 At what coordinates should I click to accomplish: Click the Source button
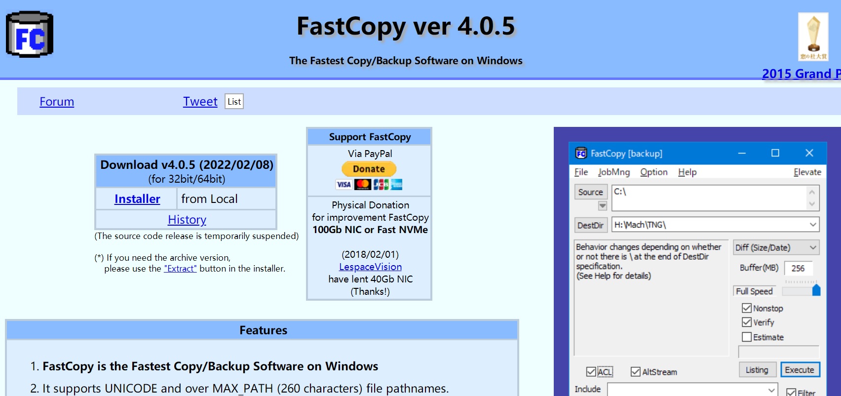click(590, 192)
